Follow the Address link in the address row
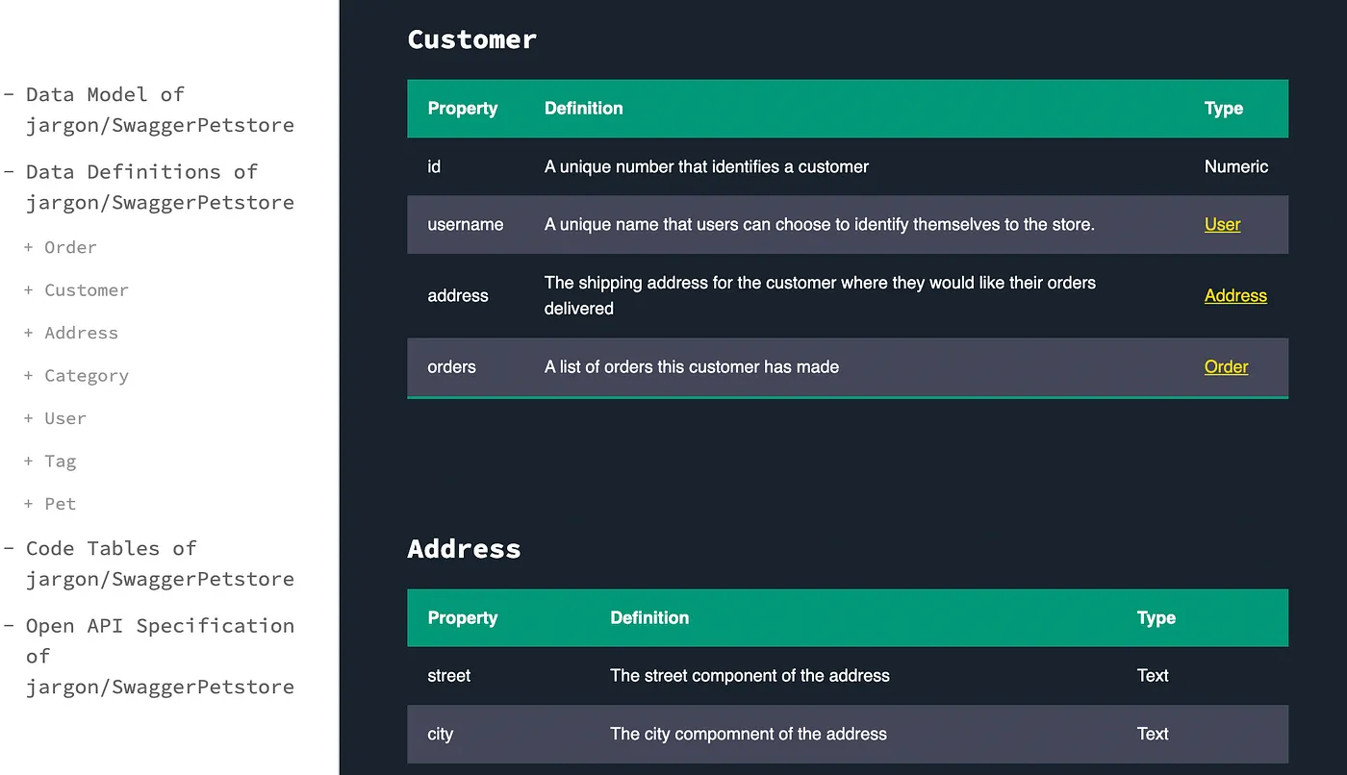 tap(1235, 295)
